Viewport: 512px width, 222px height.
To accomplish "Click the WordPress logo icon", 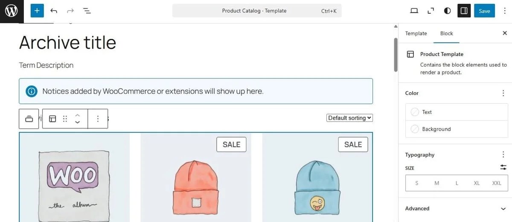I will (12, 11).
